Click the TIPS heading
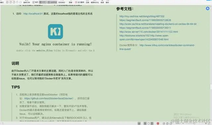Image resolution: width=212 pixels, height=125 pixels. [16, 87]
